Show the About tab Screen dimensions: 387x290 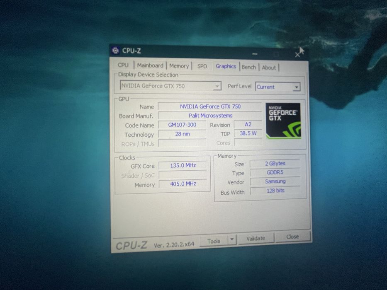point(268,68)
